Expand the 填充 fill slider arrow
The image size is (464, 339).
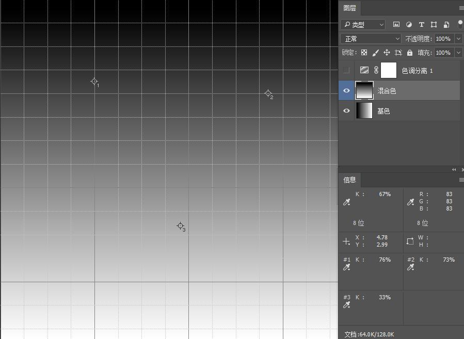458,53
